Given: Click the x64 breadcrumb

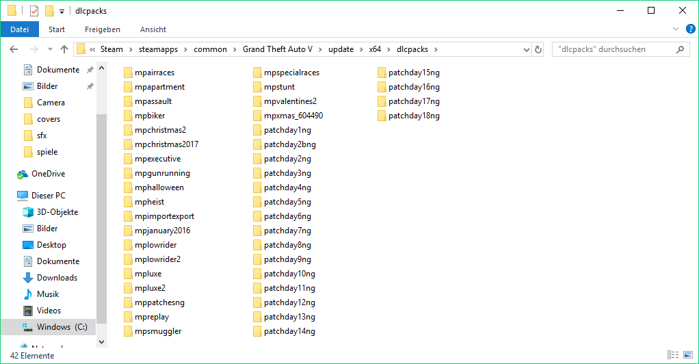Looking at the screenshot, I should 375,49.
